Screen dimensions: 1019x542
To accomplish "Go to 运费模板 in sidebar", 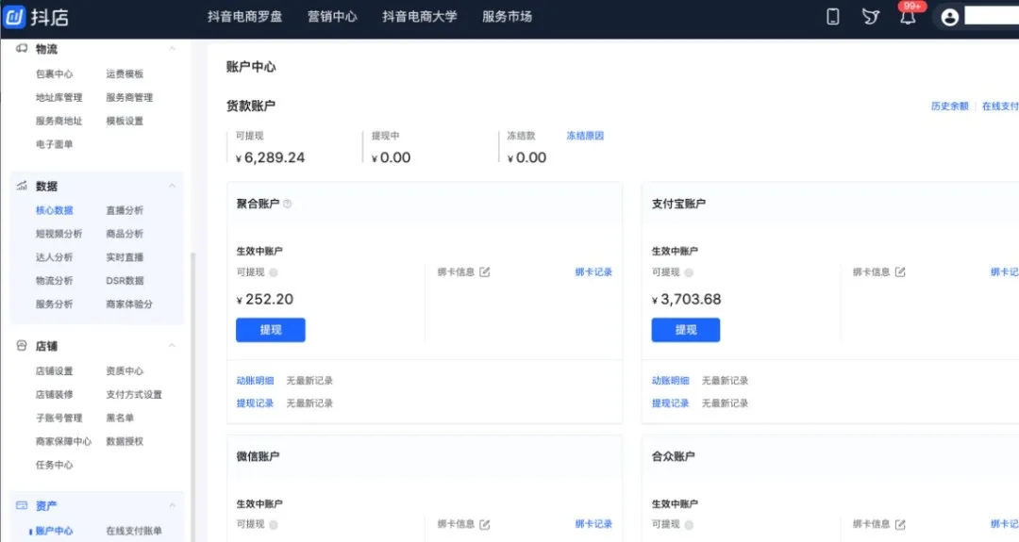I will click(x=125, y=74).
